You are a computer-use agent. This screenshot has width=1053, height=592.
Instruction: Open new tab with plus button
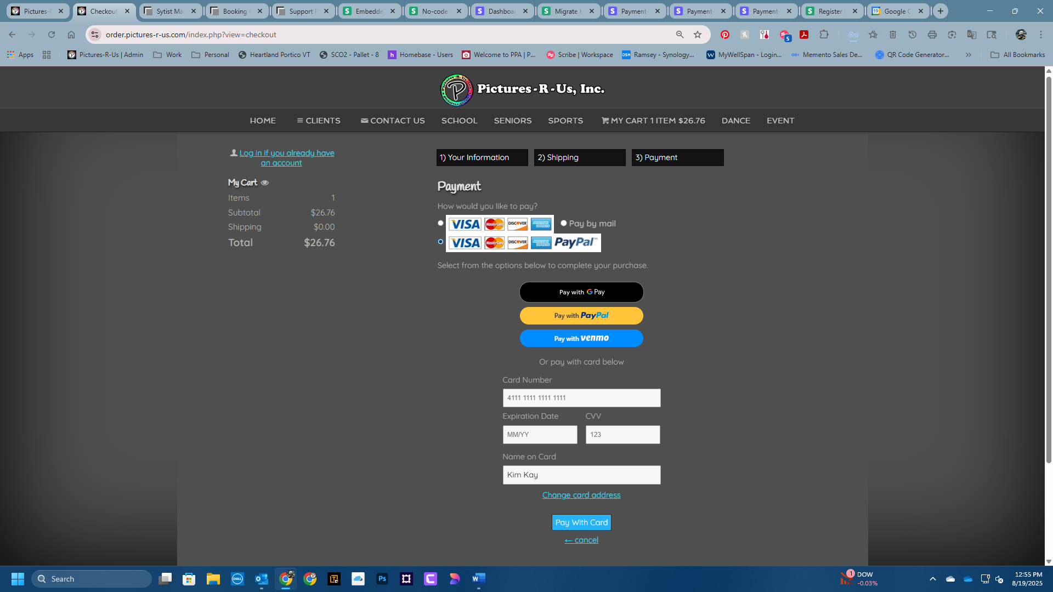(941, 11)
